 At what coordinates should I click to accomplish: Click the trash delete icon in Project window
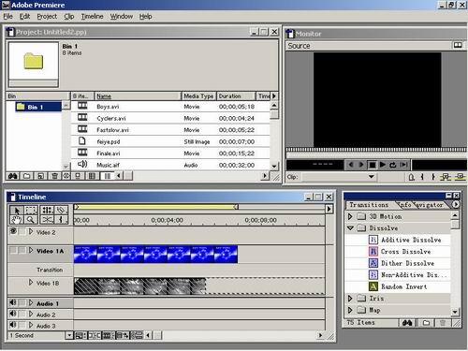coord(54,176)
